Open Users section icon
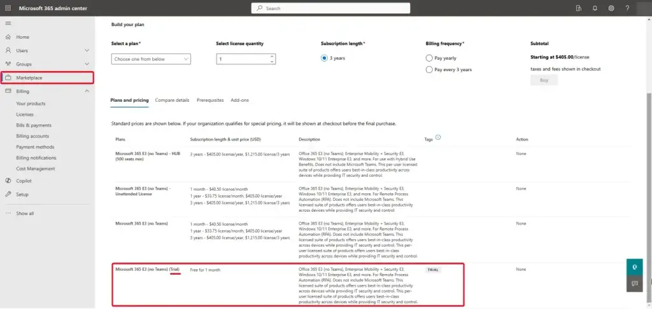The height and width of the screenshot is (309, 652). tap(8, 50)
